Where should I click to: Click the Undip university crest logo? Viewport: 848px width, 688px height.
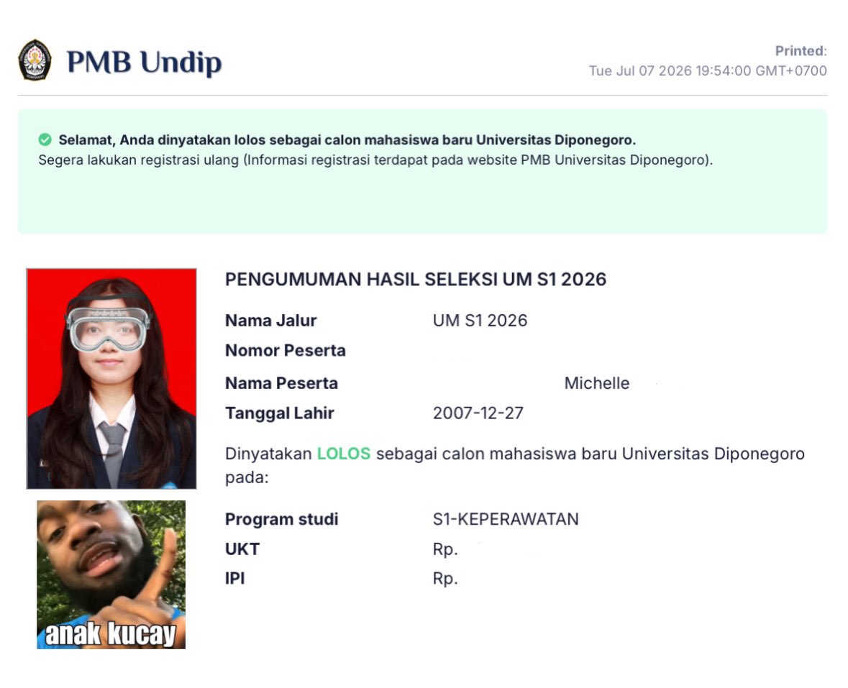(35, 60)
